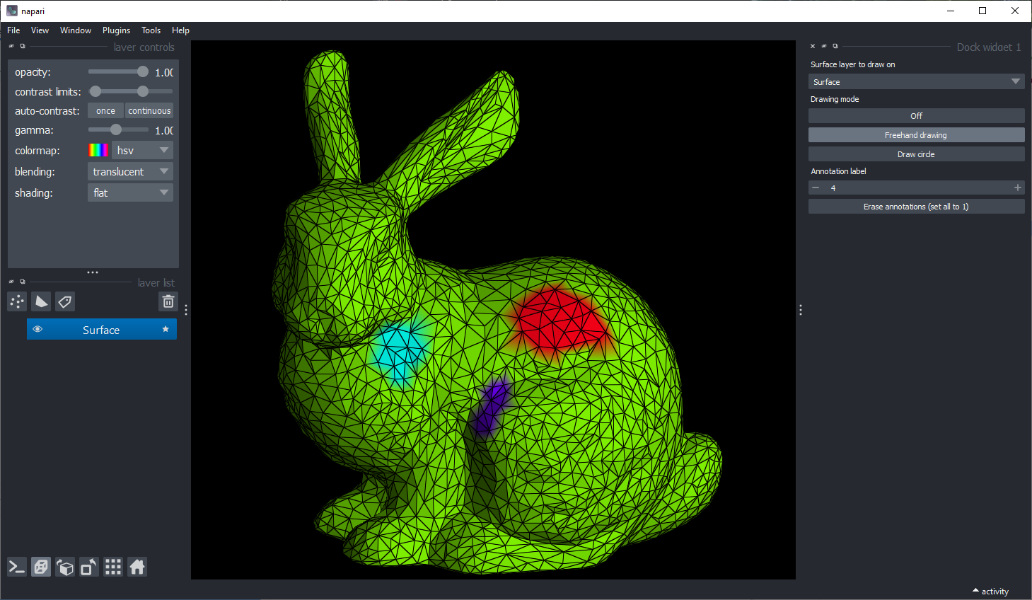Turn drawing mode Off

[916, 116]
